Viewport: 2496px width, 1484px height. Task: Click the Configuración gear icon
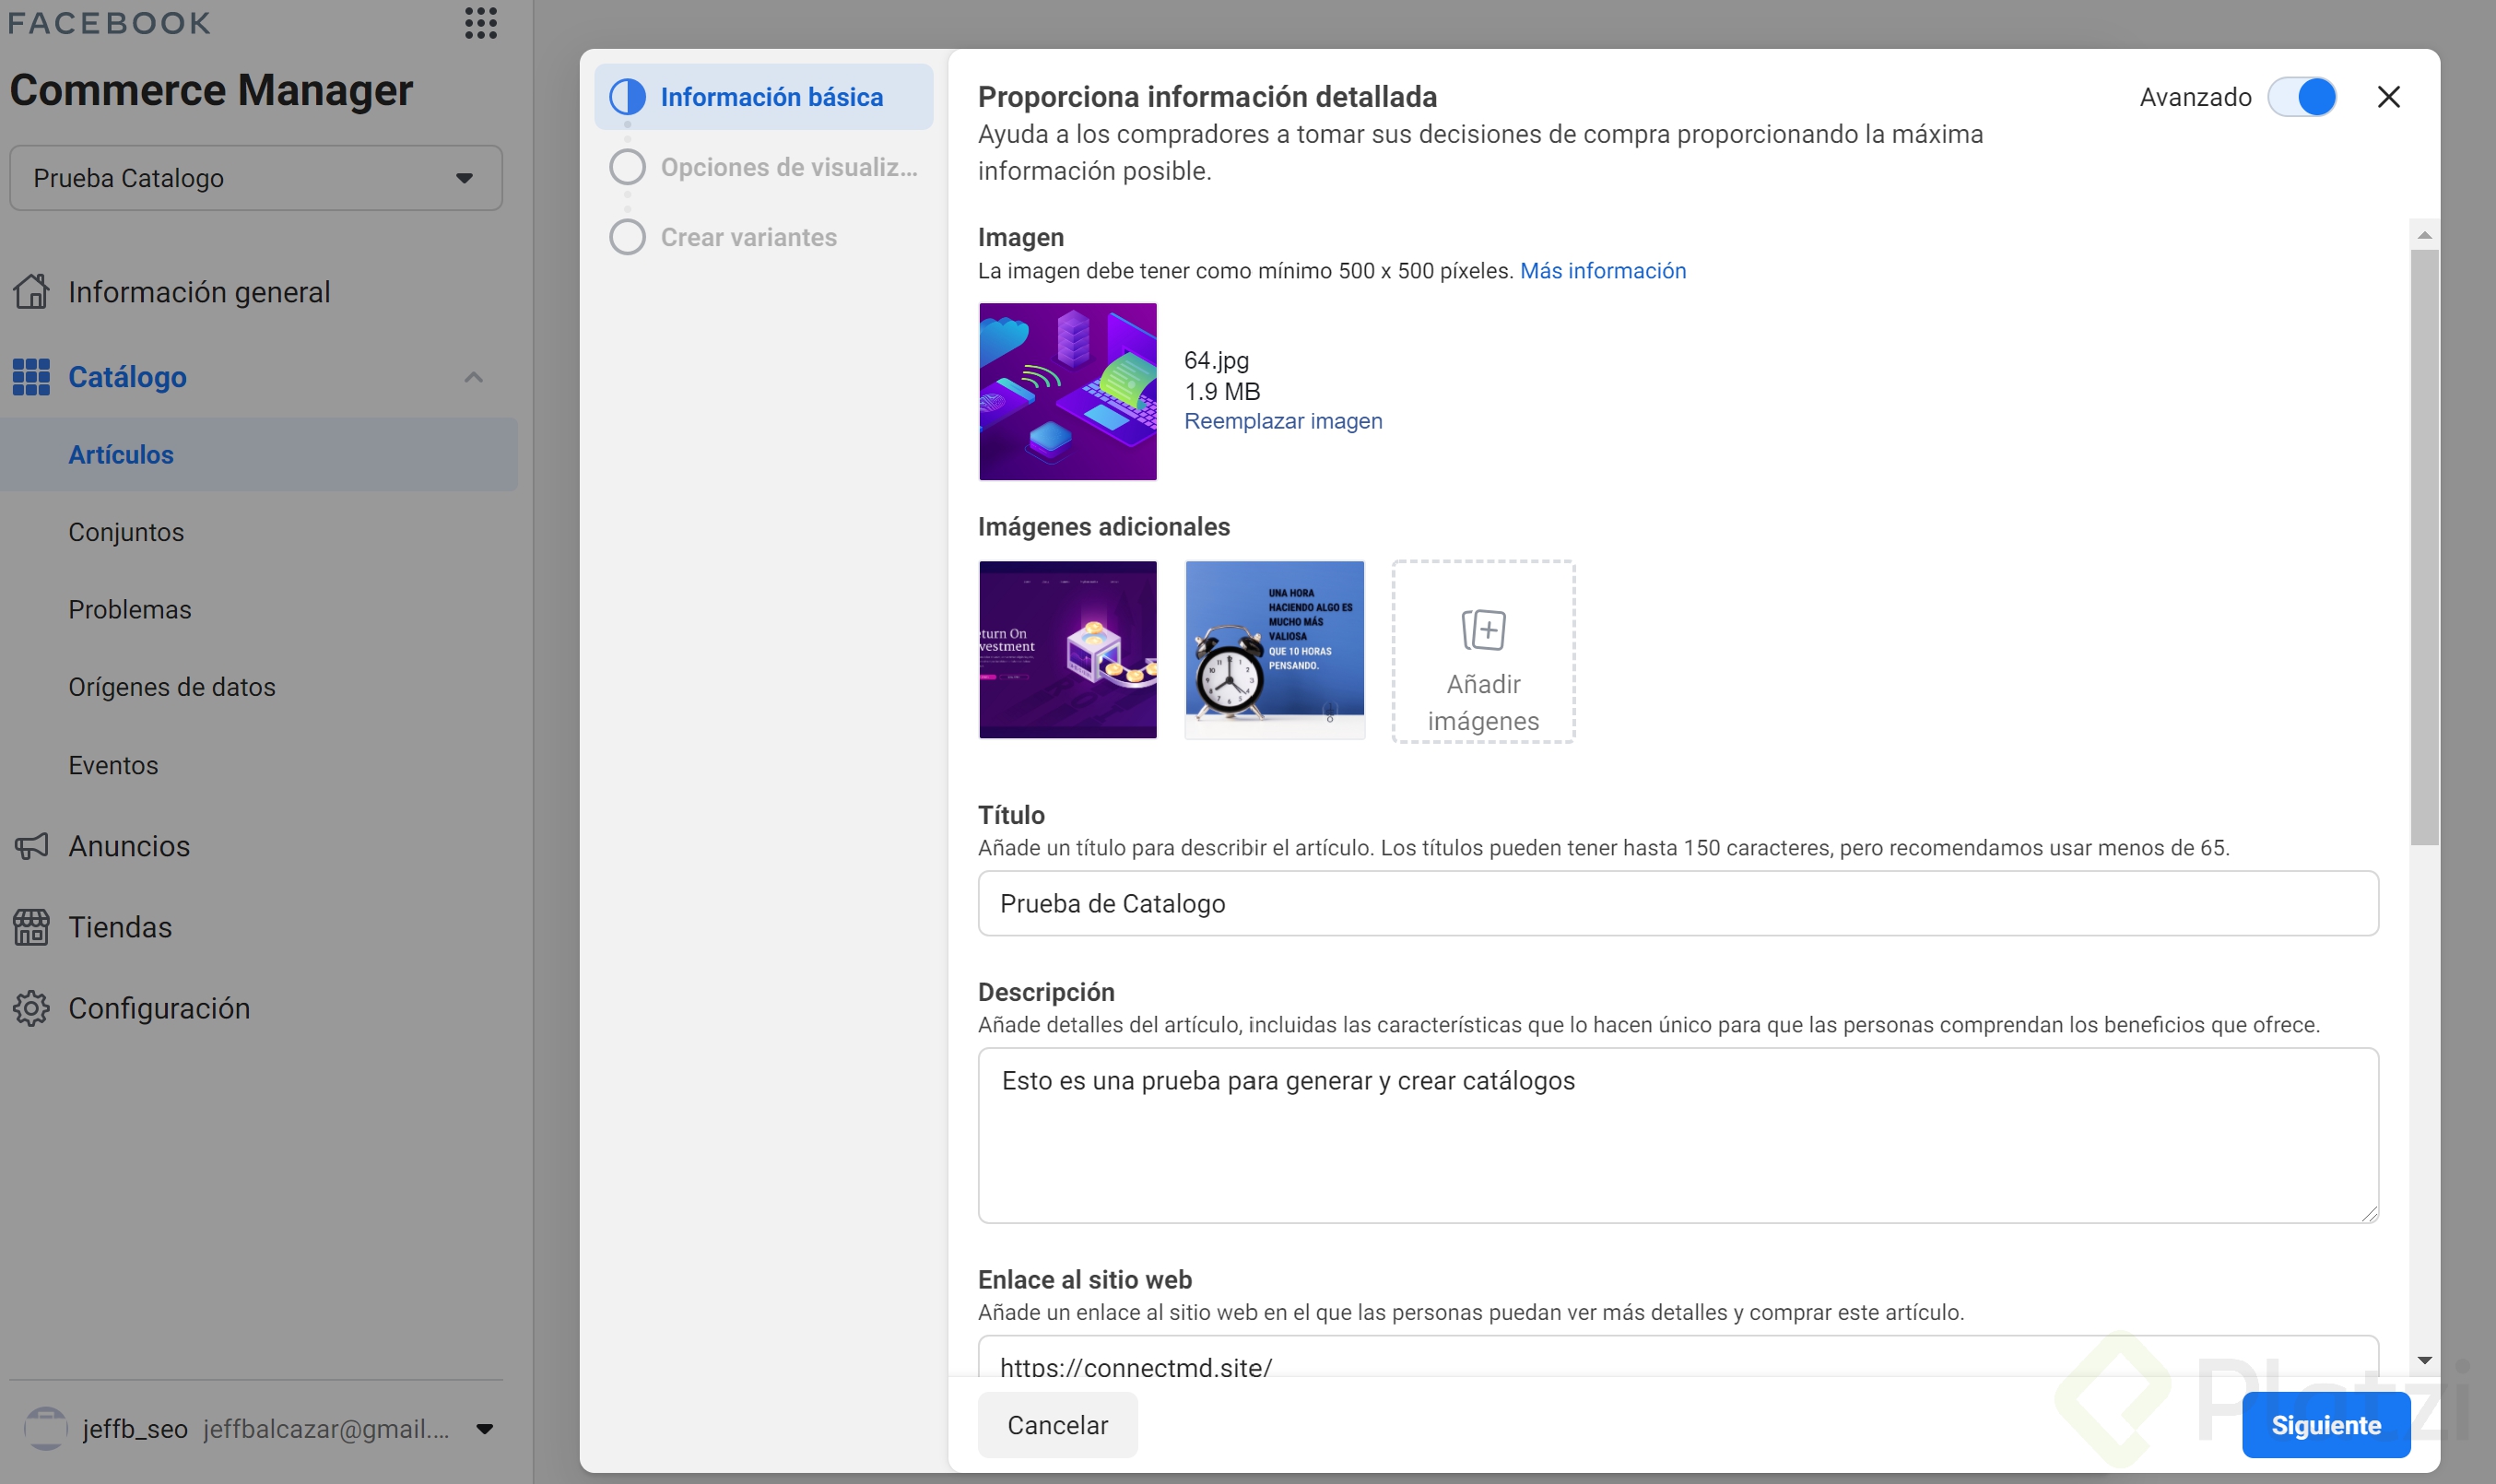pyautogui.click(x=31, y=1008)
